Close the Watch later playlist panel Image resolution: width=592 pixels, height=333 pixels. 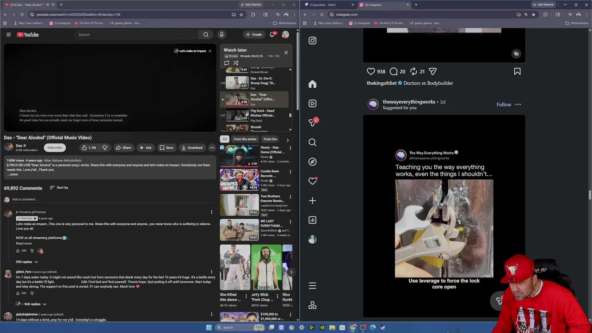click(286, 52)
